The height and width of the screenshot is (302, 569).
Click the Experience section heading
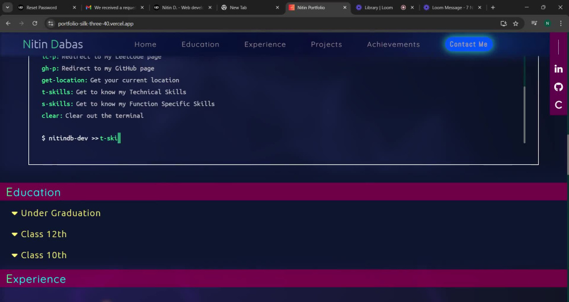(x=36, y=279)
